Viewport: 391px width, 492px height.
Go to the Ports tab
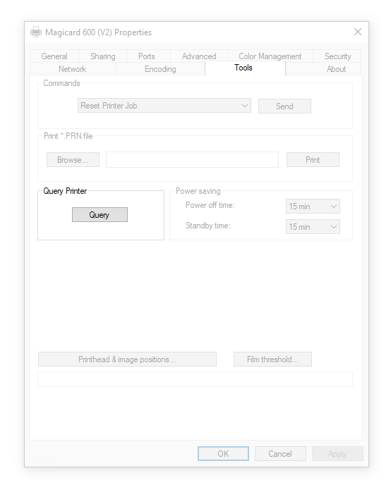click(146, 56)
